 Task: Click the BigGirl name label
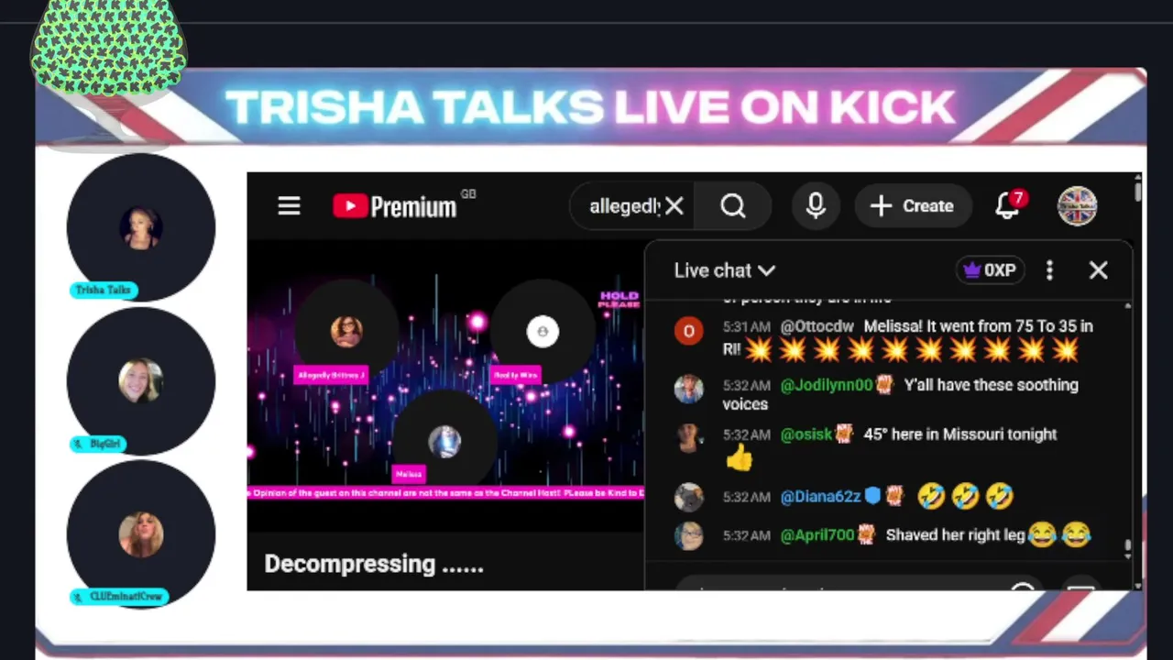pos(98,444)
